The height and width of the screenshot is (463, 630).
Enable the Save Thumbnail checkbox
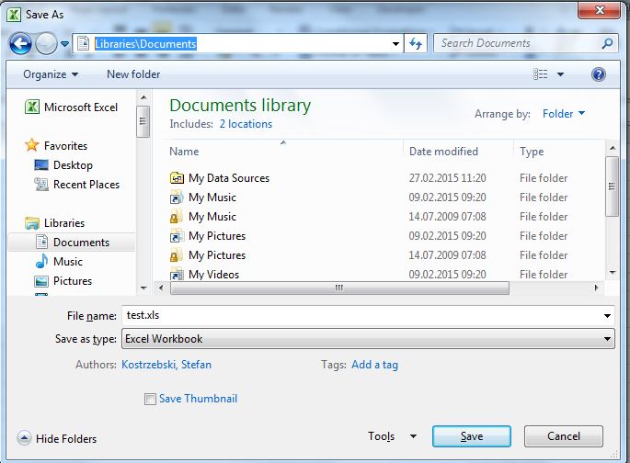point(150,399)
